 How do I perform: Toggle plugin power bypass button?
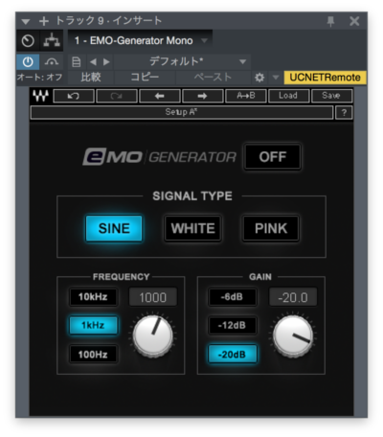28,61
